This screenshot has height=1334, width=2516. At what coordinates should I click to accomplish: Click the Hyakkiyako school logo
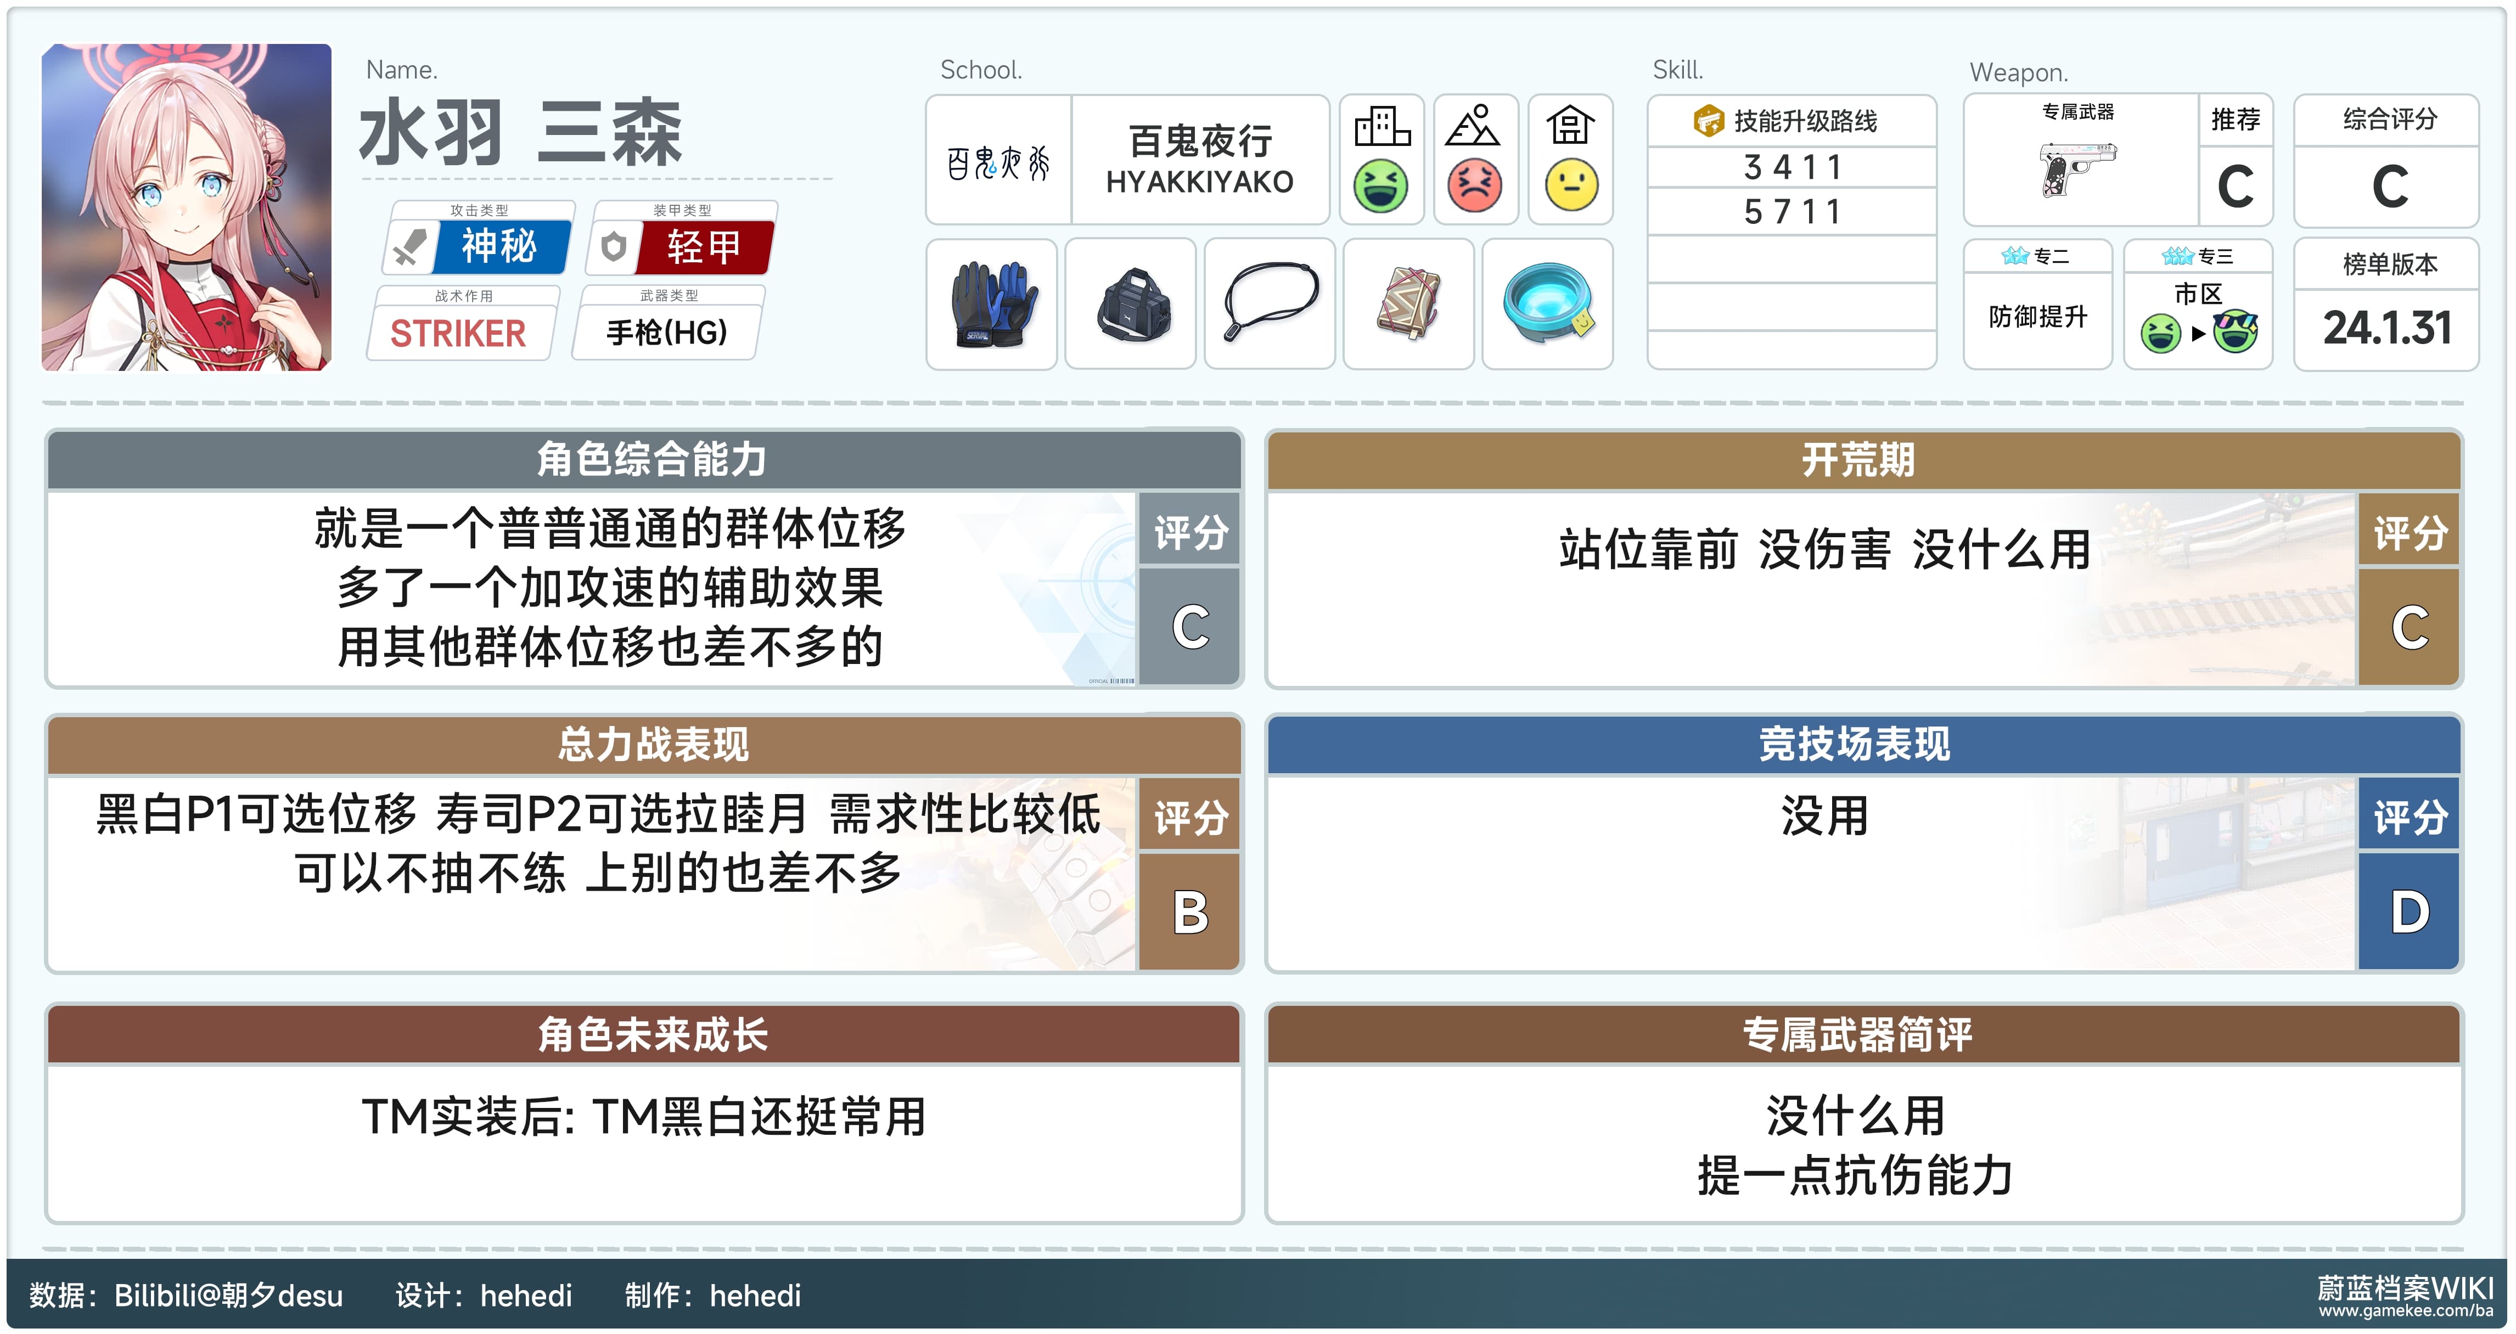[x=998, y=162]
